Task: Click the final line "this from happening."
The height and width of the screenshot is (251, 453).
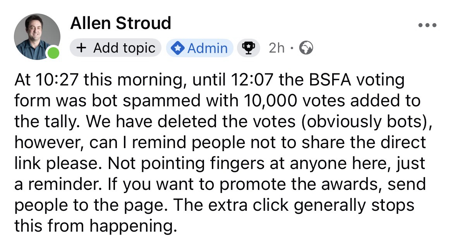Action: [x=93, y=226]
